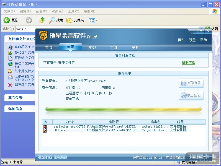Click share-this-folder icon in Explorer
Image resolution: width=221 pixels, height=166 pixels.
[10, 71]
